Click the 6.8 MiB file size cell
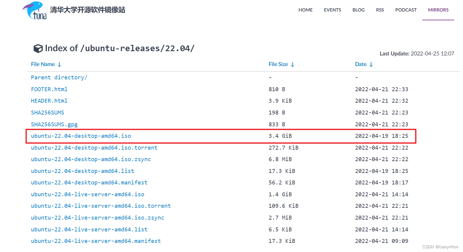 tap(280, 159)
